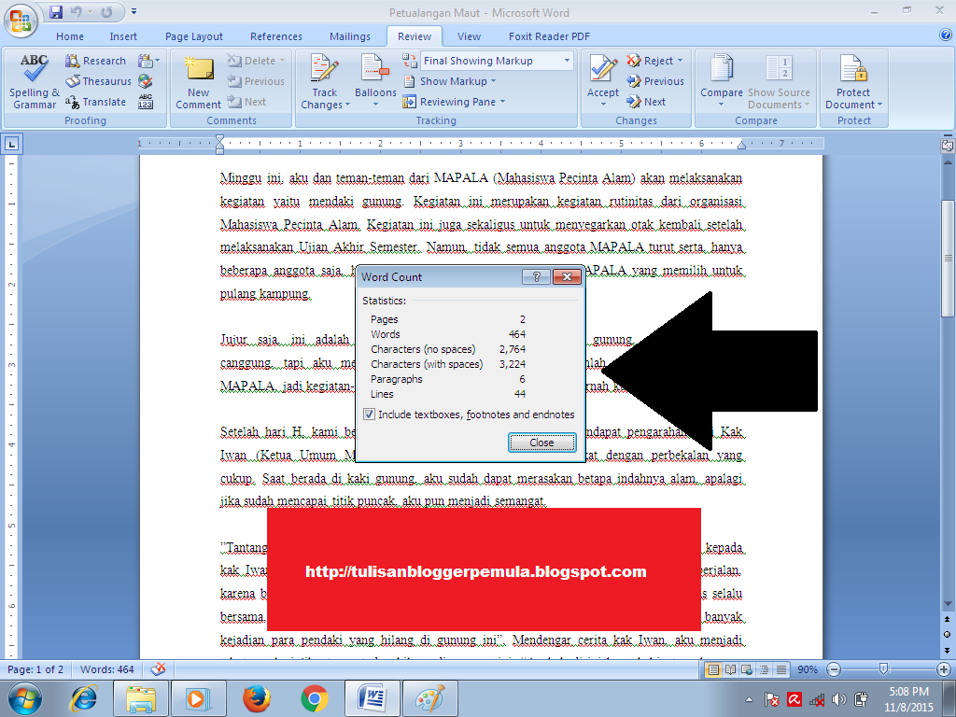Click the Previous Page arrows on scrollbar

click(948, 620)
